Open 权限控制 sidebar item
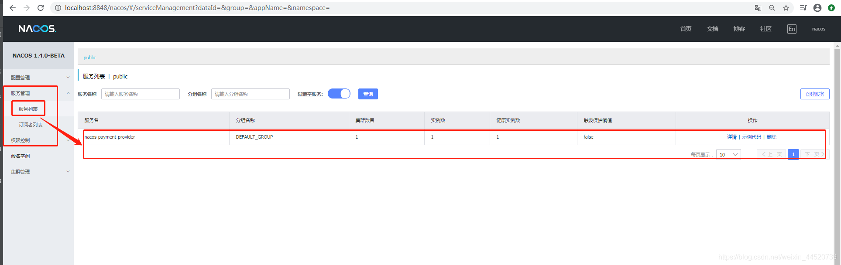Viewport: 841px width, 265px height. coord(21,140)
